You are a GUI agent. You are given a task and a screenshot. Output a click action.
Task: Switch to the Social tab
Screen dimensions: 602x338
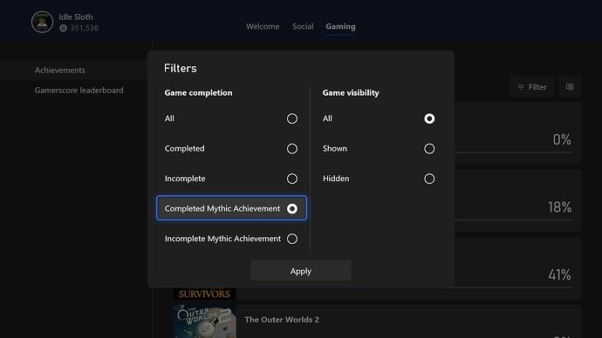pyautogui.click(x=303, y=26)
